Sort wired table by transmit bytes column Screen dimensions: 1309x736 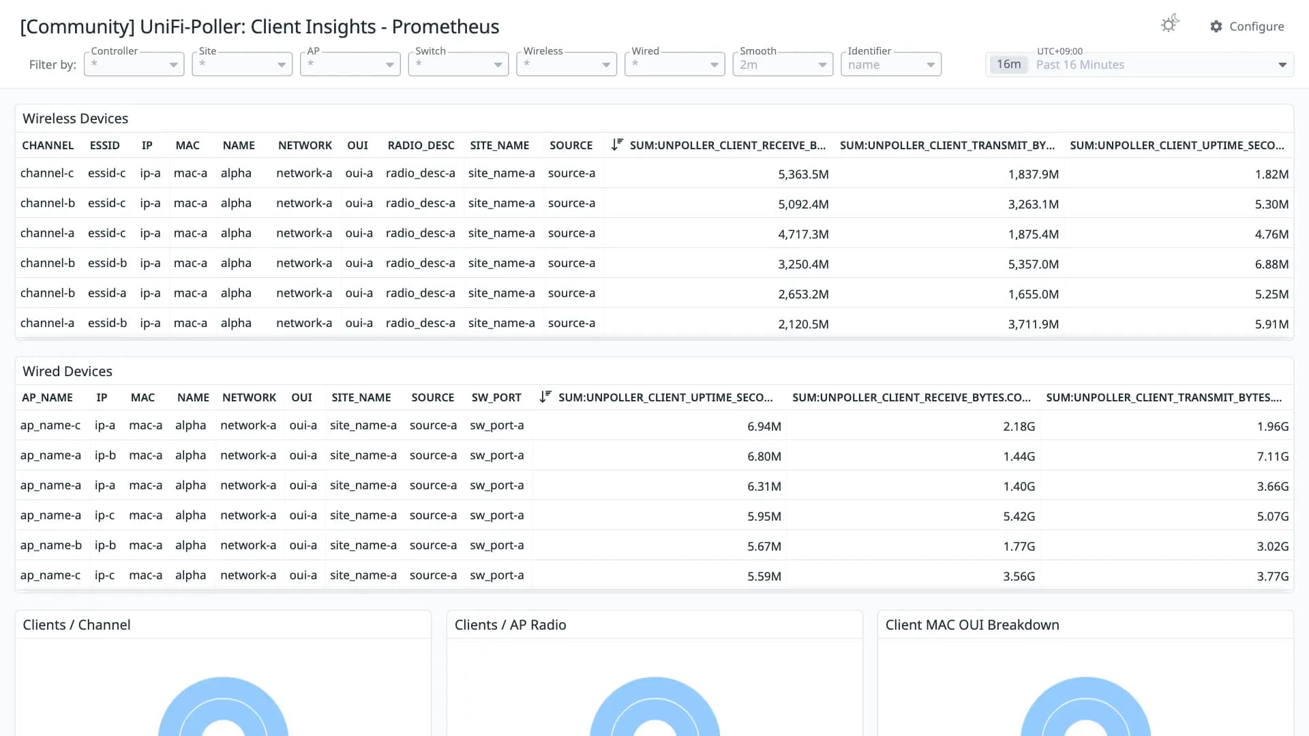point(1164,397)
